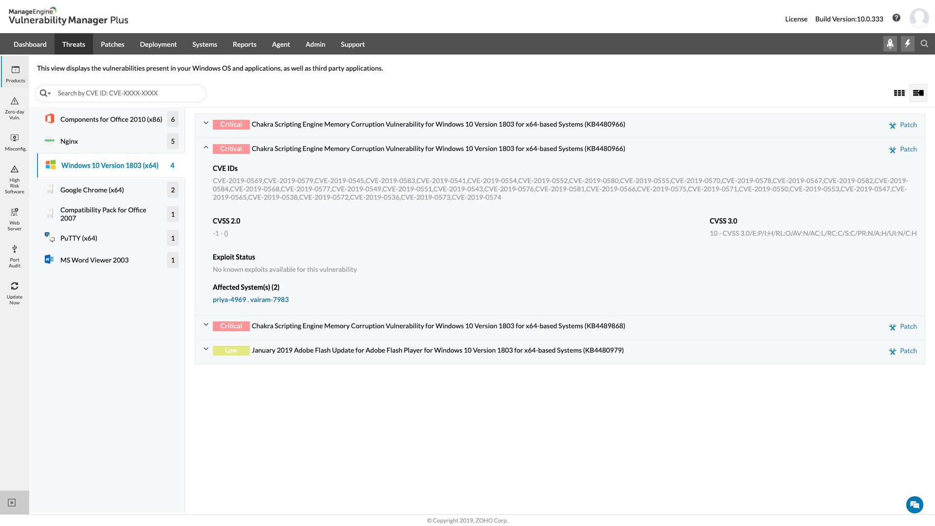The height and width of the screenshot is (526, 935).
Task: Open the Deployment tab
Action: click(158, 44)
